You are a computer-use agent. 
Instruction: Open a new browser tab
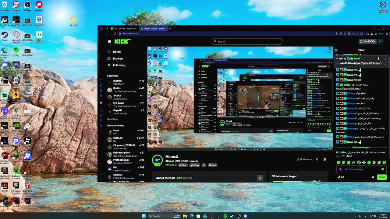170,29
